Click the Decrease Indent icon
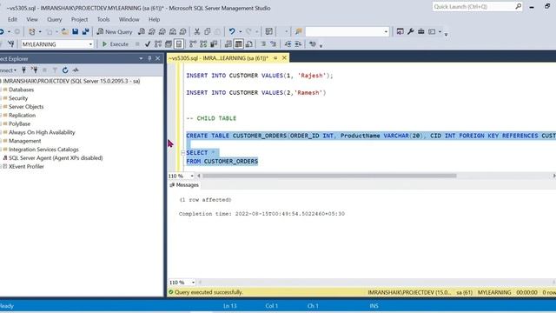 coord(288,44)
